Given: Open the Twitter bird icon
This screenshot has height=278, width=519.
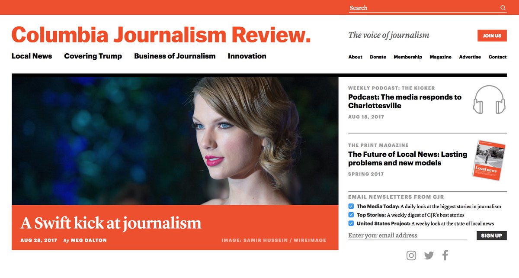Looking at the screenshot, I should [429, 255].
